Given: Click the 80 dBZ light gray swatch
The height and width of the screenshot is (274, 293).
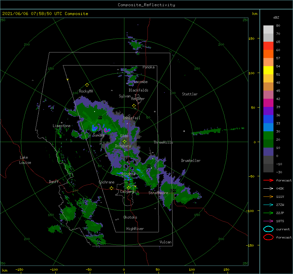Looking at the screenshot, I should [x=268, y=29].
